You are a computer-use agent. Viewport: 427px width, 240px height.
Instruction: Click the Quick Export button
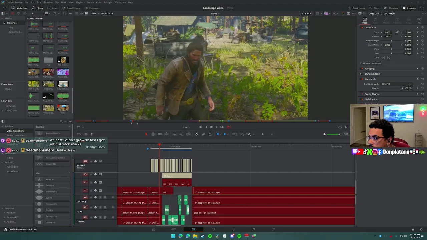[357, 8]
